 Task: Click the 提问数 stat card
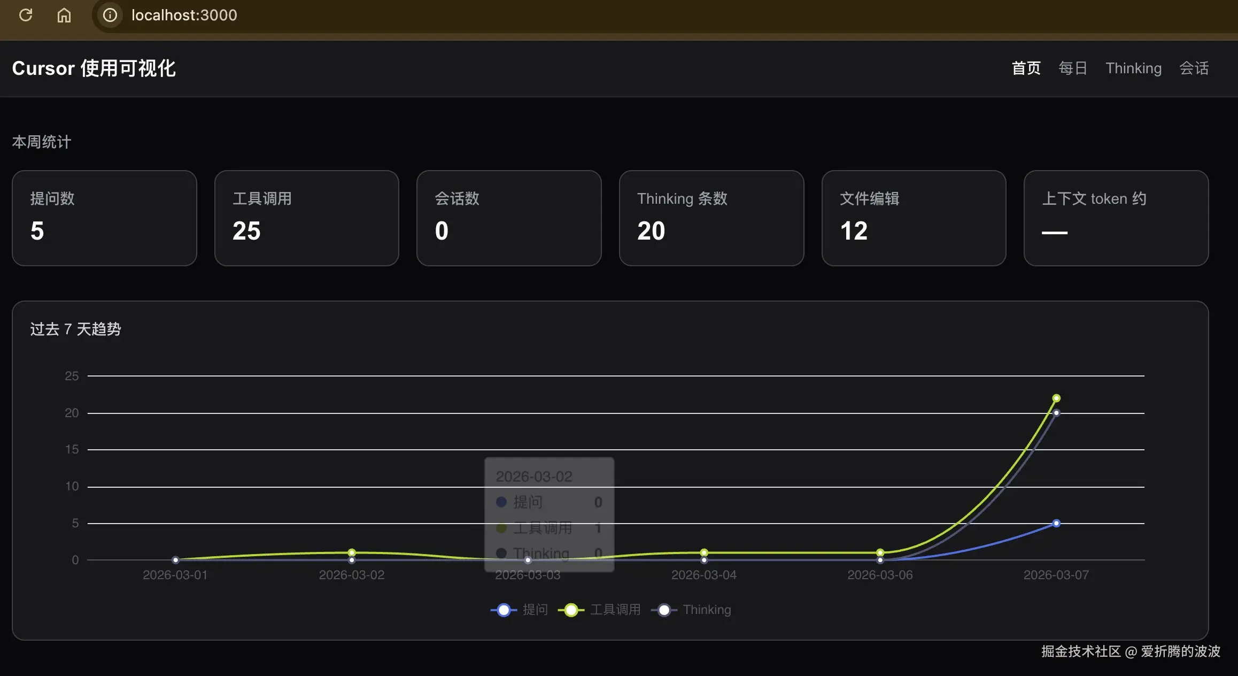pyautogui.click(x=104, y=218)
